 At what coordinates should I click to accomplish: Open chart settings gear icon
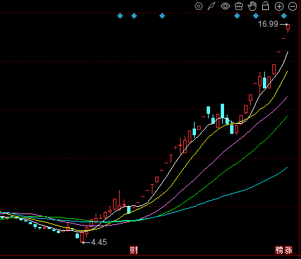[x=199, y=6]
